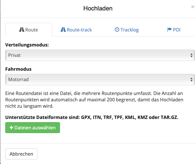
Task: Click the arrows on the Motorrad select box
Action: [x=191, y=79]
